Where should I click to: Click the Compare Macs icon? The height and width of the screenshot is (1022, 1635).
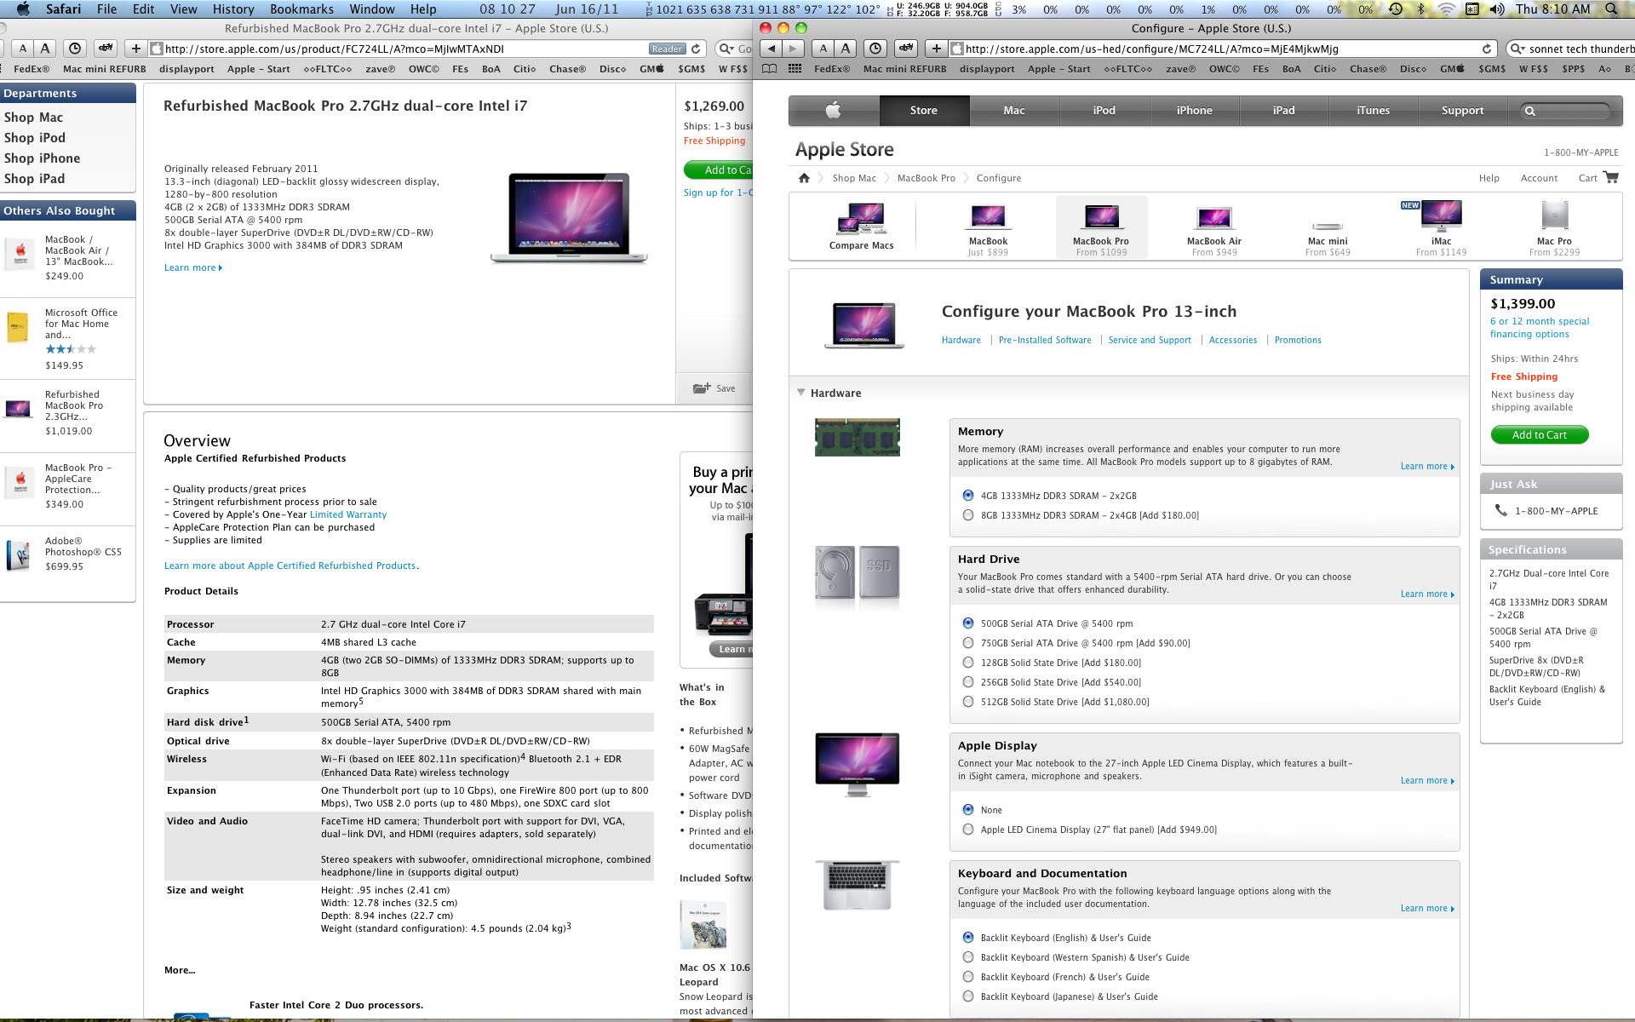point(862,218)
